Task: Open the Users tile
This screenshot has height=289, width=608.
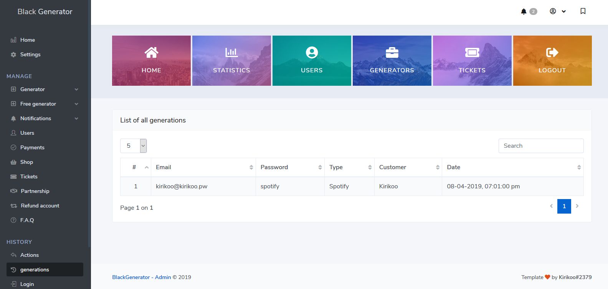Action: 312,60
